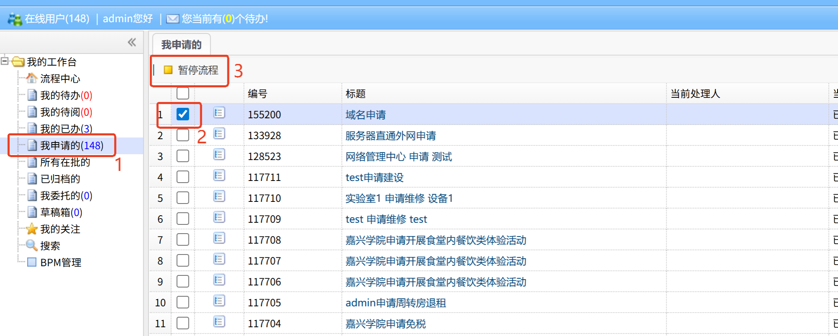This screenshot has width=838, height=336.
Task: Tick the checkbox for row 133928
Action: pyautogui.click(x=183, y=135)
